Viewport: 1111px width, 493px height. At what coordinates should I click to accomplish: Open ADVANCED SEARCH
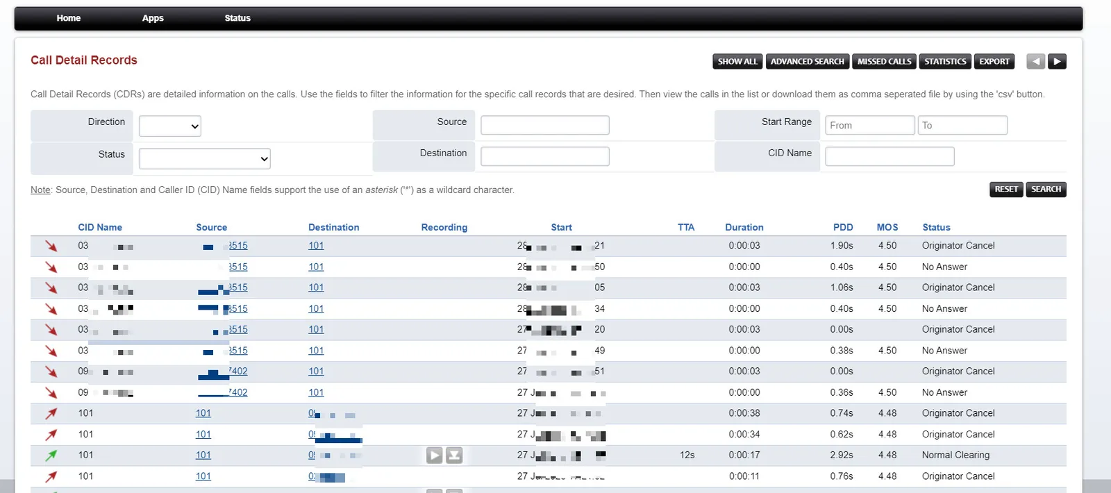[x=808, y=61]
